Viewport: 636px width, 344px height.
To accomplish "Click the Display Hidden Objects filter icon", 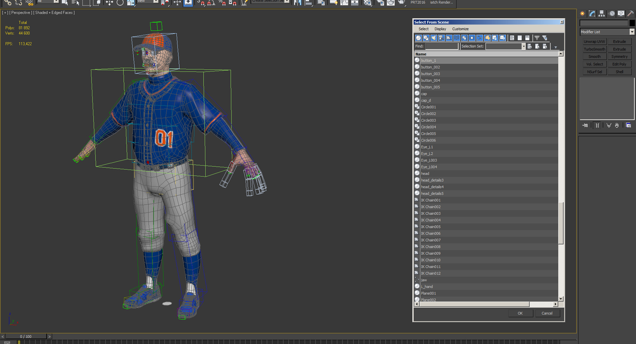I will point(502,38).
